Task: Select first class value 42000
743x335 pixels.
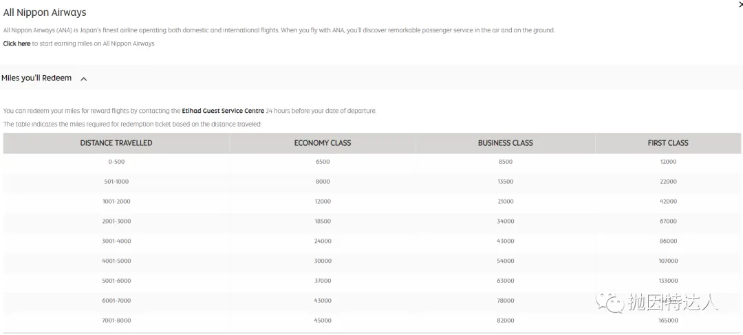Action: (x=668, y=202)
